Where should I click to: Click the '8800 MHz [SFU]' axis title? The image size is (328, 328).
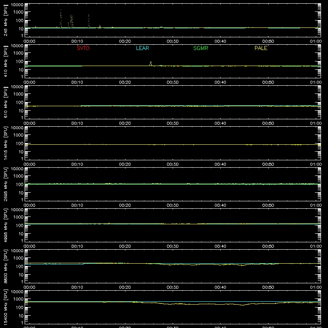click(x=5, y=266)
